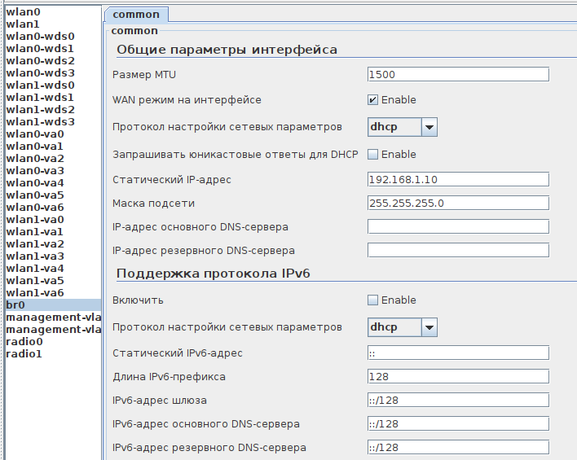Image resolution: width=577 pixels, height=460 pixels.
Task: Switch to the common tab
Action: tap(136, 15)
